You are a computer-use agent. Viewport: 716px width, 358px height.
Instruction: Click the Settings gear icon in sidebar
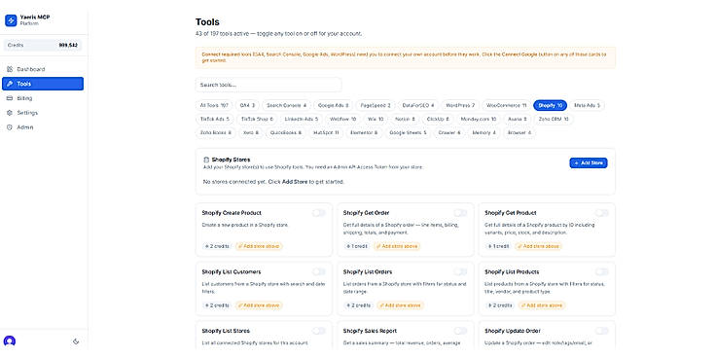pos(10,113)
